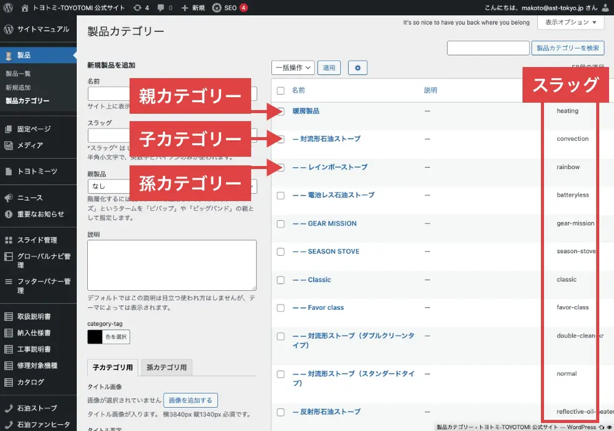The height and width of the screenshot is (431, 614).
Task: Click the gear settings button beside 適用
Action: 357,68
